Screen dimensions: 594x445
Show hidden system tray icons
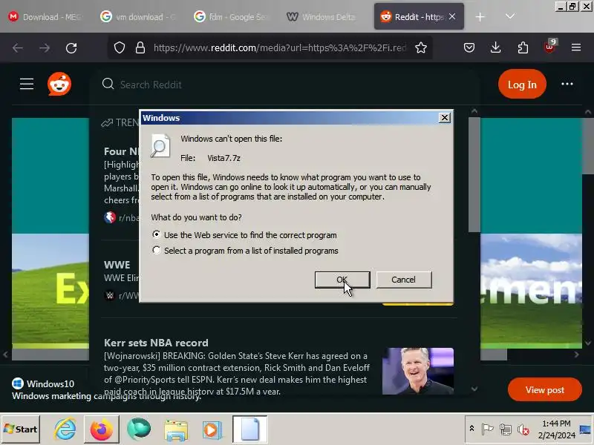tap(471, 429)
